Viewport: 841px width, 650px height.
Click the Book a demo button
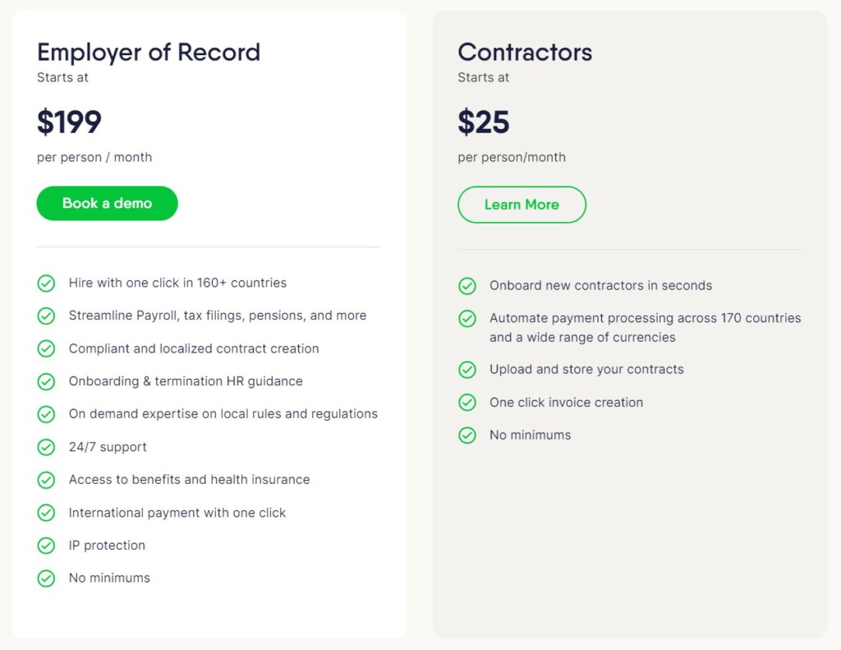[x=107, y=204]
